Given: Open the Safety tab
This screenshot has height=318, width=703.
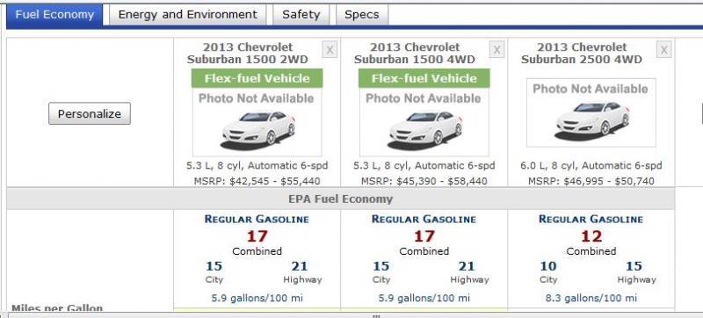Looking at the screenshot, I should tap(301, 15).
